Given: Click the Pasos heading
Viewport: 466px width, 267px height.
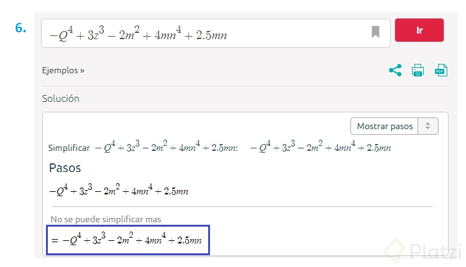Looking at the screenshot, I should coord(65,168).
